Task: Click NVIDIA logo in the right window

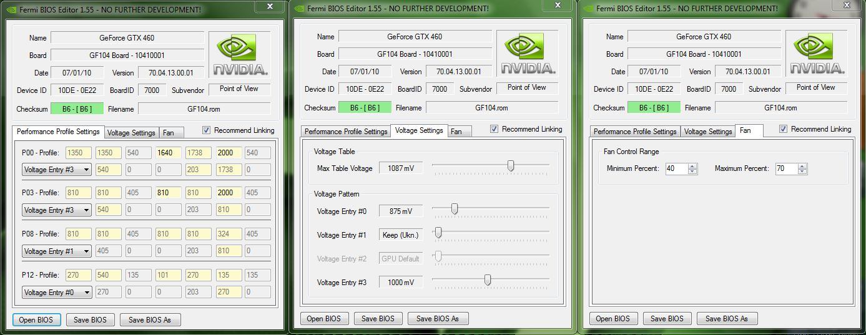Action: pos(817,54)
